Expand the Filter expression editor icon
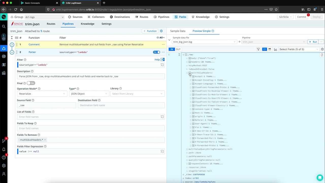Viewport: 325px width, 183px height. (162, 65)
